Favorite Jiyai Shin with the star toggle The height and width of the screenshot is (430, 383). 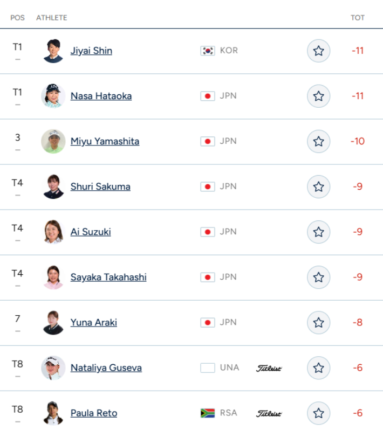318,51
